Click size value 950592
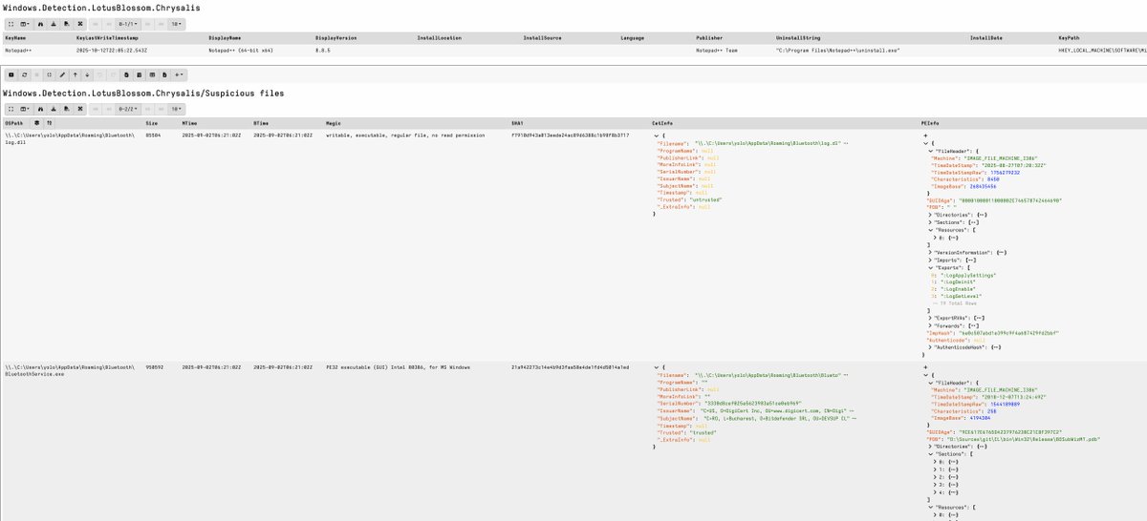 [153, 367]
